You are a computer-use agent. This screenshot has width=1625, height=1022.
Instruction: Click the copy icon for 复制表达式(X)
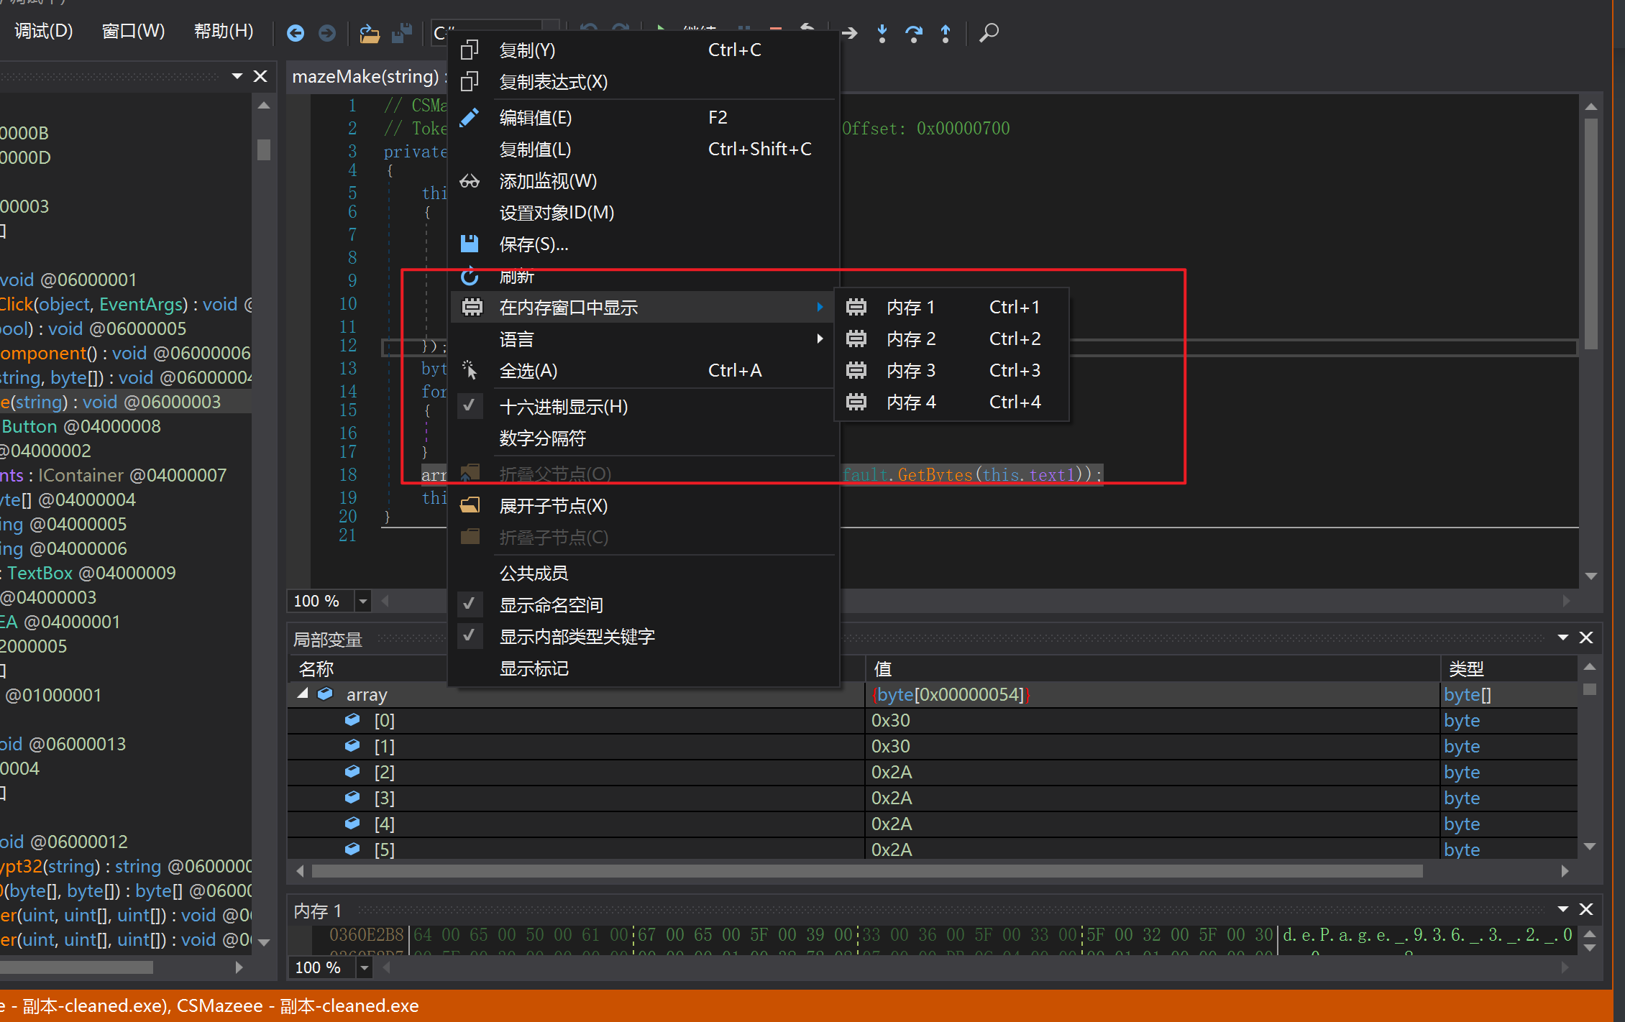point(470,82)
